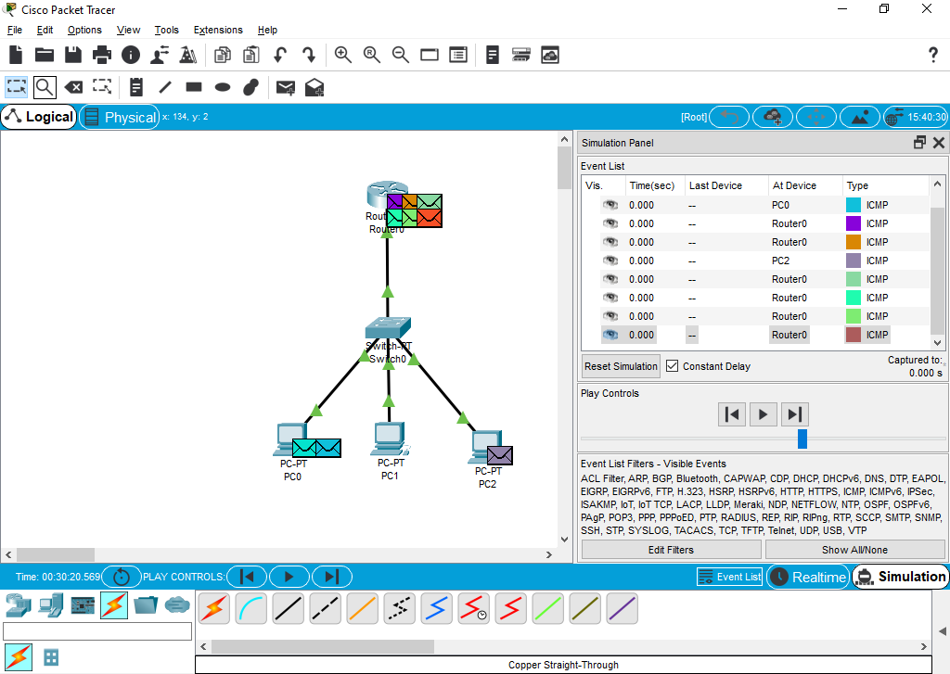This screenshot has width=950, height=674.
Task: Click the workspace scroll-down arrow
Action: 564,539
